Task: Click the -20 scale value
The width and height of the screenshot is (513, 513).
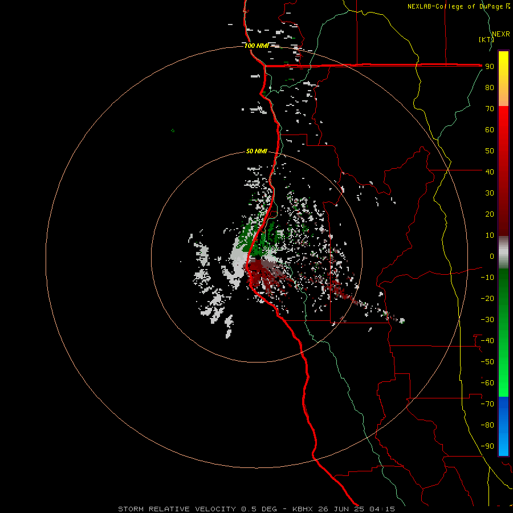Action: (x=487, y=298)
